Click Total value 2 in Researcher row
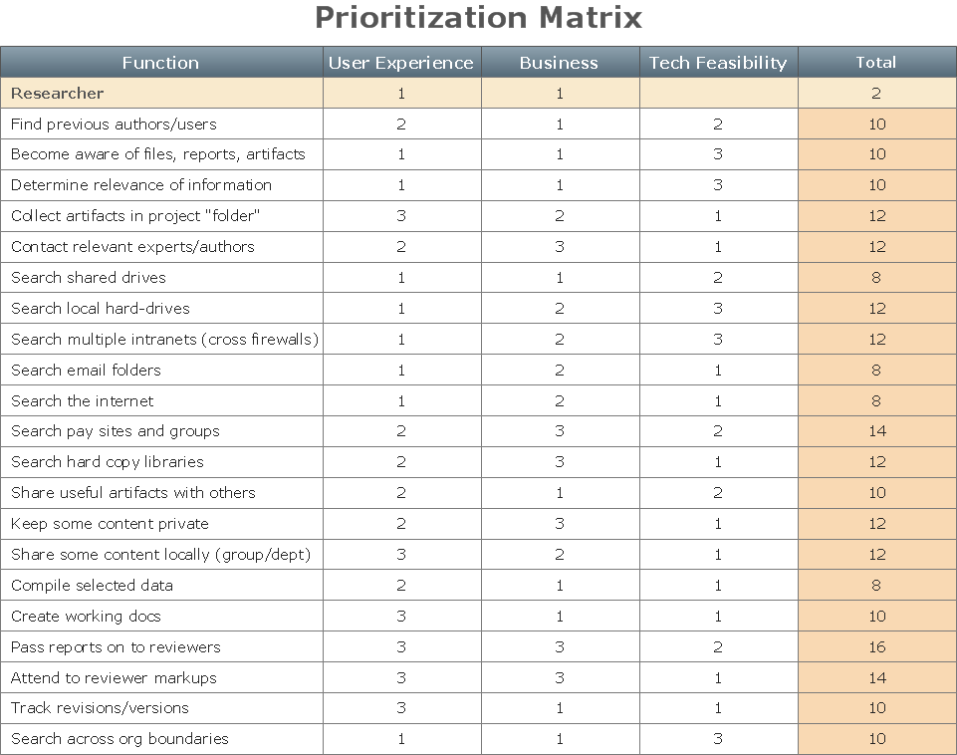Viewport: 957px width, 755px height. tap(876, 94)
